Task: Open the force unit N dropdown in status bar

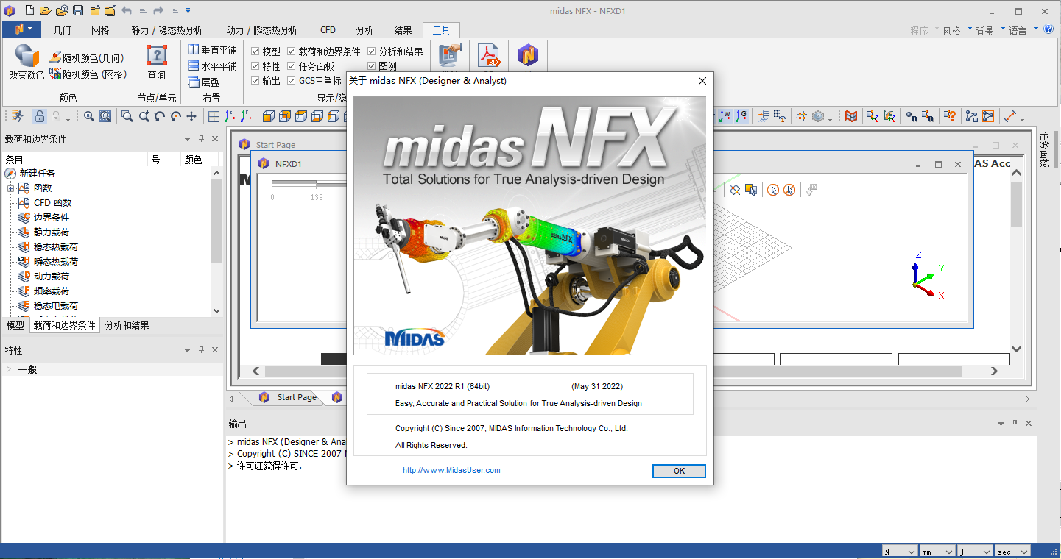Action: [x=912, y=552]
